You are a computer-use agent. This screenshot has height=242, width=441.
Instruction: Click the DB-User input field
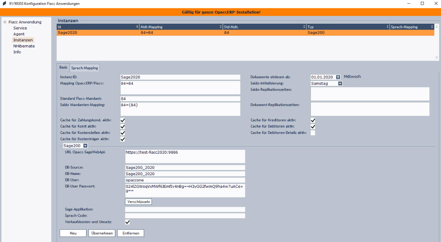185,180
